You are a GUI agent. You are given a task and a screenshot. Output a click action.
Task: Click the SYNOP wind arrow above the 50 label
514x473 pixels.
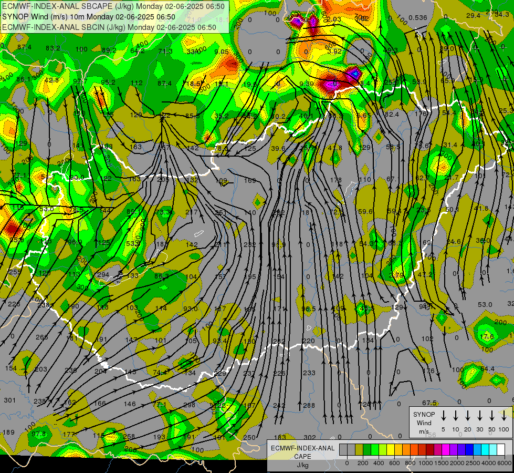492,416
